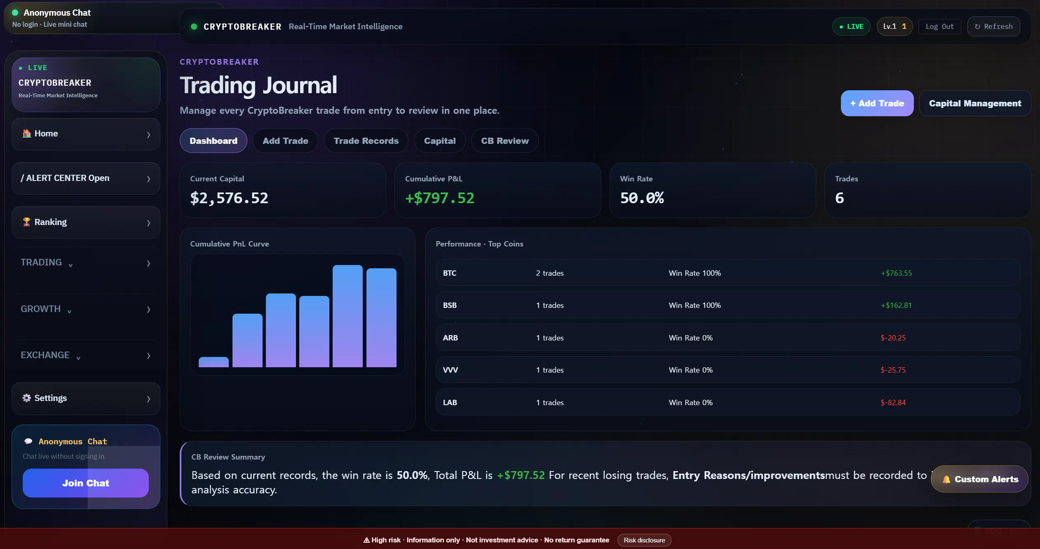The height and width of the screenshot is (549, 1040).
Task: Open Capital Management button
Action: (975, 103)
